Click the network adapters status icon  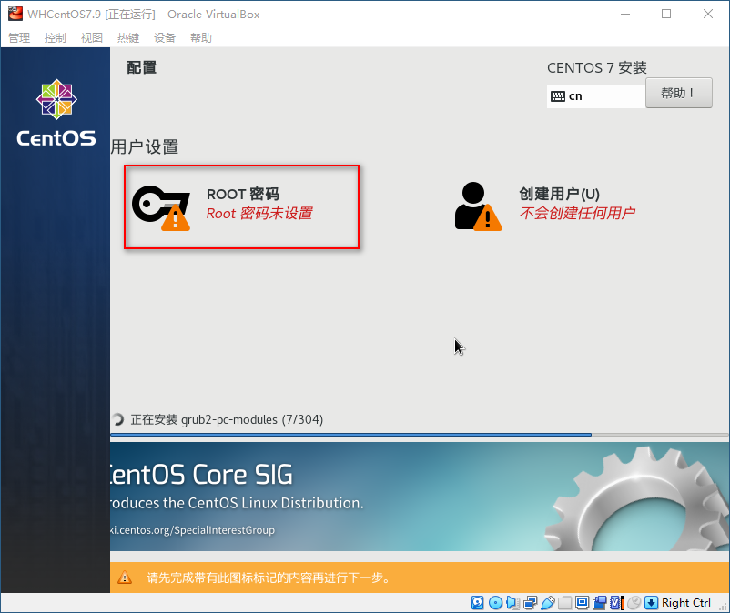tap(531, 603)
